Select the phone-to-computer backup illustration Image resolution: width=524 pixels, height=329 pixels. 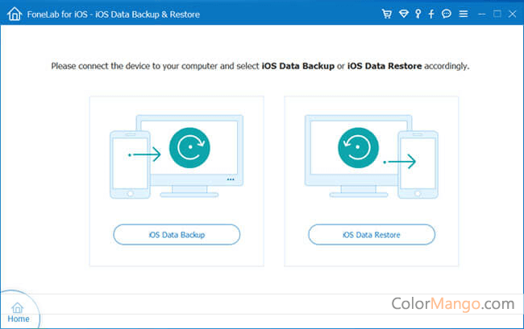click(177, 157)
